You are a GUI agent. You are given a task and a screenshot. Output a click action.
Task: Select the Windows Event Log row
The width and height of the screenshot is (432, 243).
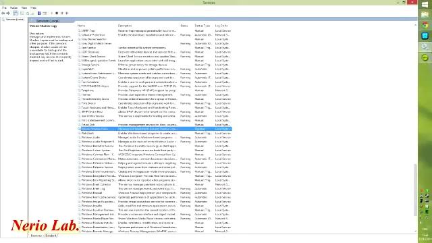[x=155, y=189]
